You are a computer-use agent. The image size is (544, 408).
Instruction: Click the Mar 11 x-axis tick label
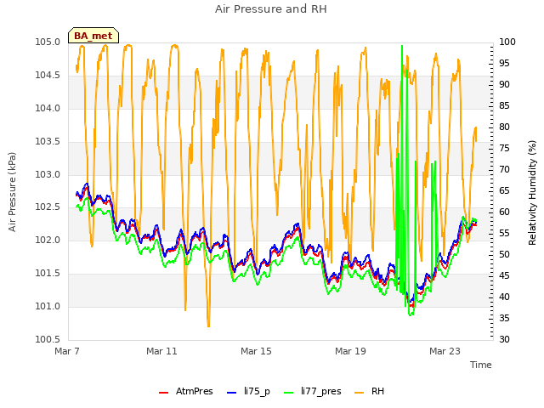point(161,351)
